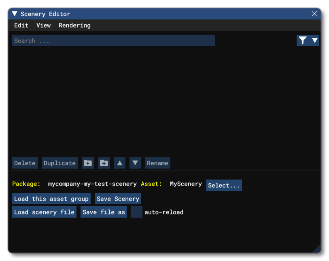
Task: Collapse the Scenery Editor title bar triangle
Action: coord(15,13)
